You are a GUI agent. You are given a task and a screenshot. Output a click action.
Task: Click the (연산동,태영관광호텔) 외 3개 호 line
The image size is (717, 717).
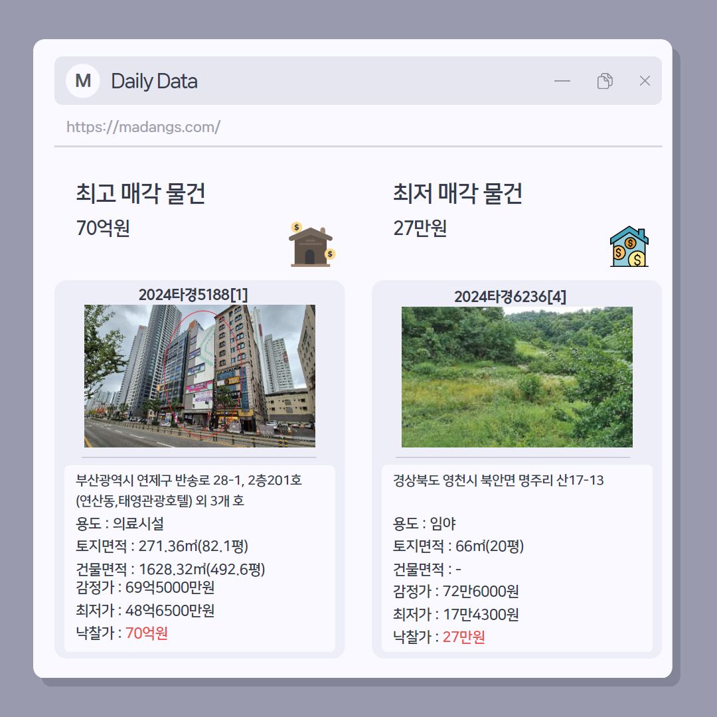(x=160, y=501)
